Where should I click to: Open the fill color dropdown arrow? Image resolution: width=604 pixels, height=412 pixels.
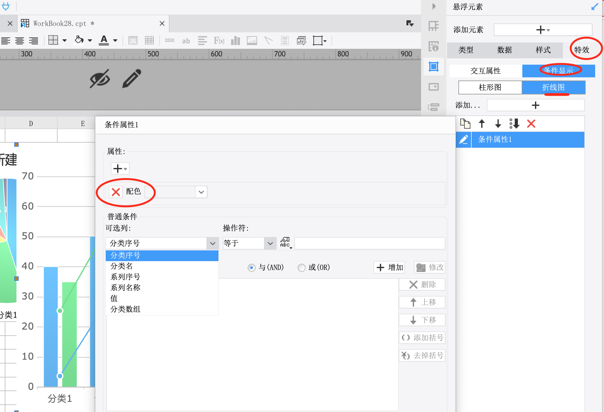point(90,41)
